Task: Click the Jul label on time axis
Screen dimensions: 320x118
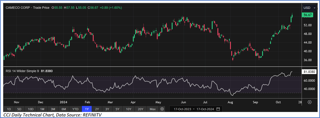Action: 205,102
